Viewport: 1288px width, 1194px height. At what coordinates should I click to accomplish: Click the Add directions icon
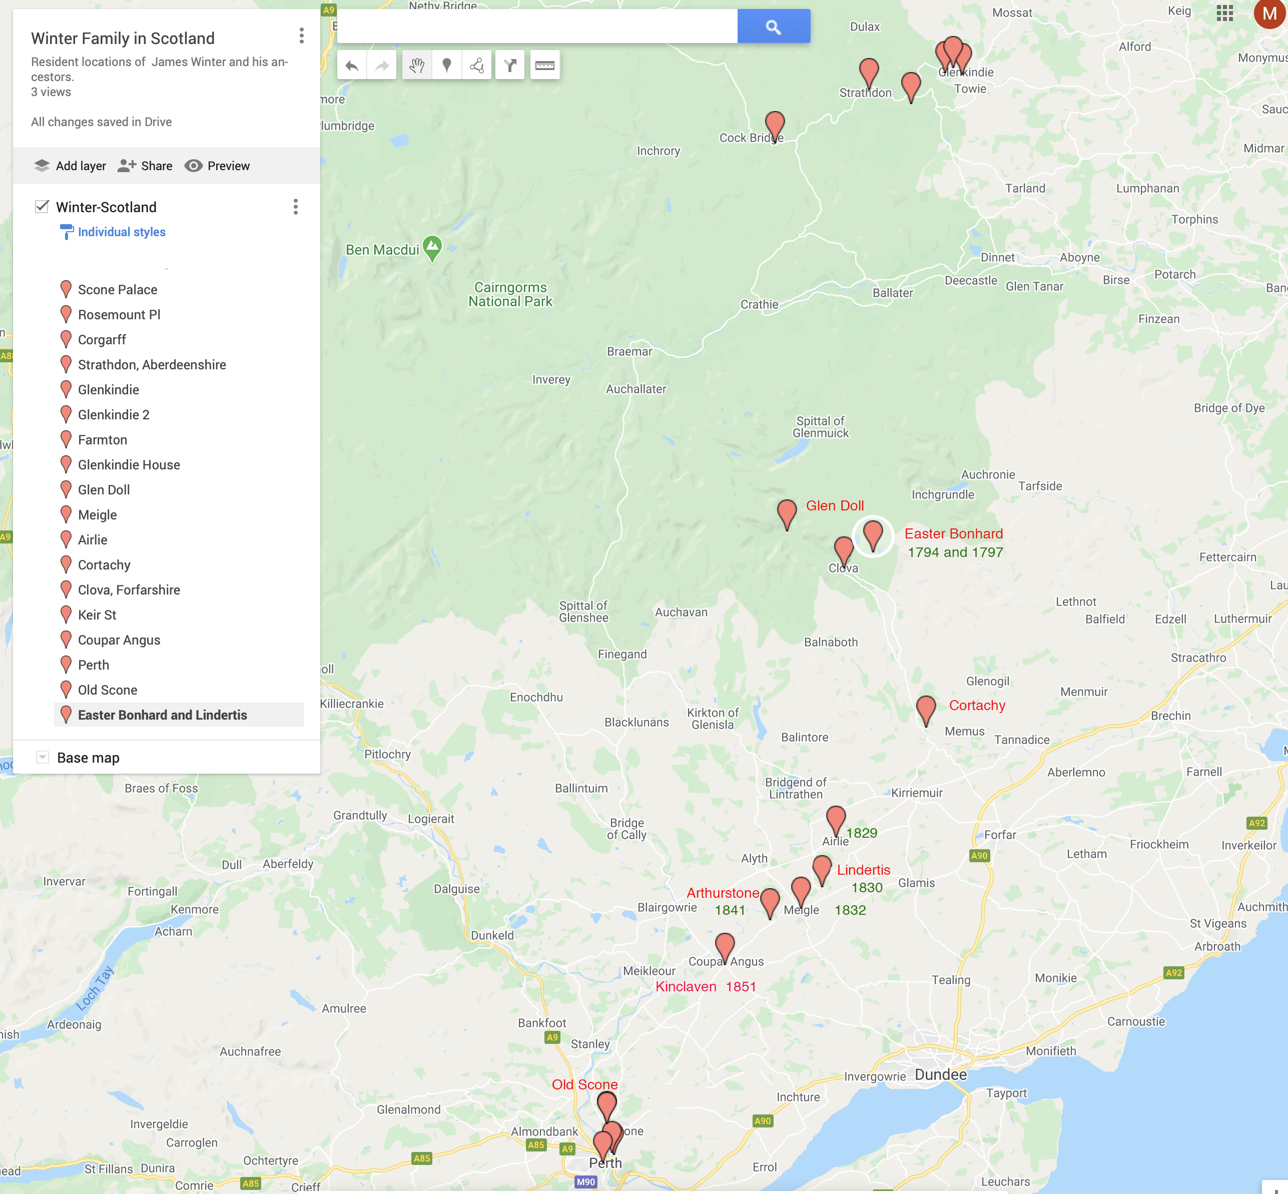[510, 65]
